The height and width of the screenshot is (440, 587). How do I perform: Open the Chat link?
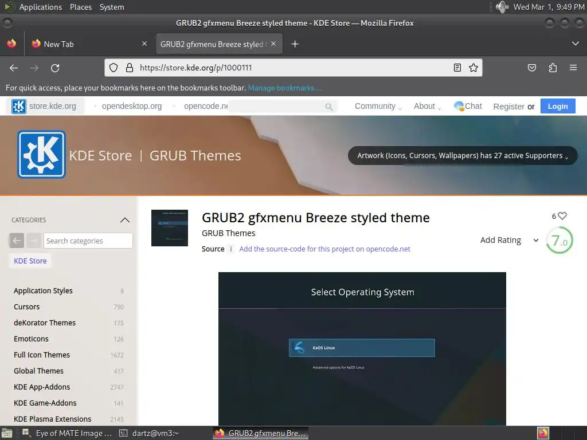click(x=468, y=106)
